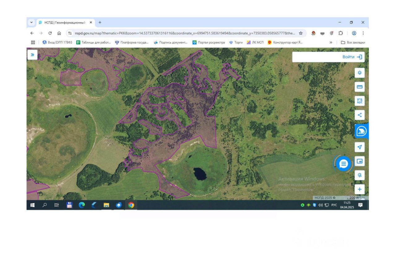Open the blue assistant widget on the right edge
This screenshot has width=396, height=279.
(x=361, y=131)
